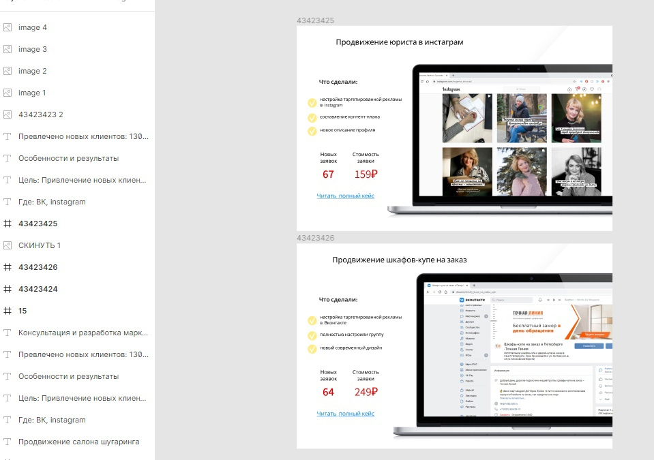Click the frame icon beside 43423424 layer

point(8,289)
